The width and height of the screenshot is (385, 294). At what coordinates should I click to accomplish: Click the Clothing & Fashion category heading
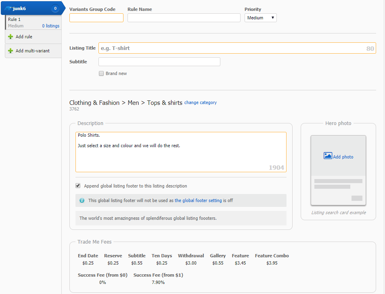[94, 102]
